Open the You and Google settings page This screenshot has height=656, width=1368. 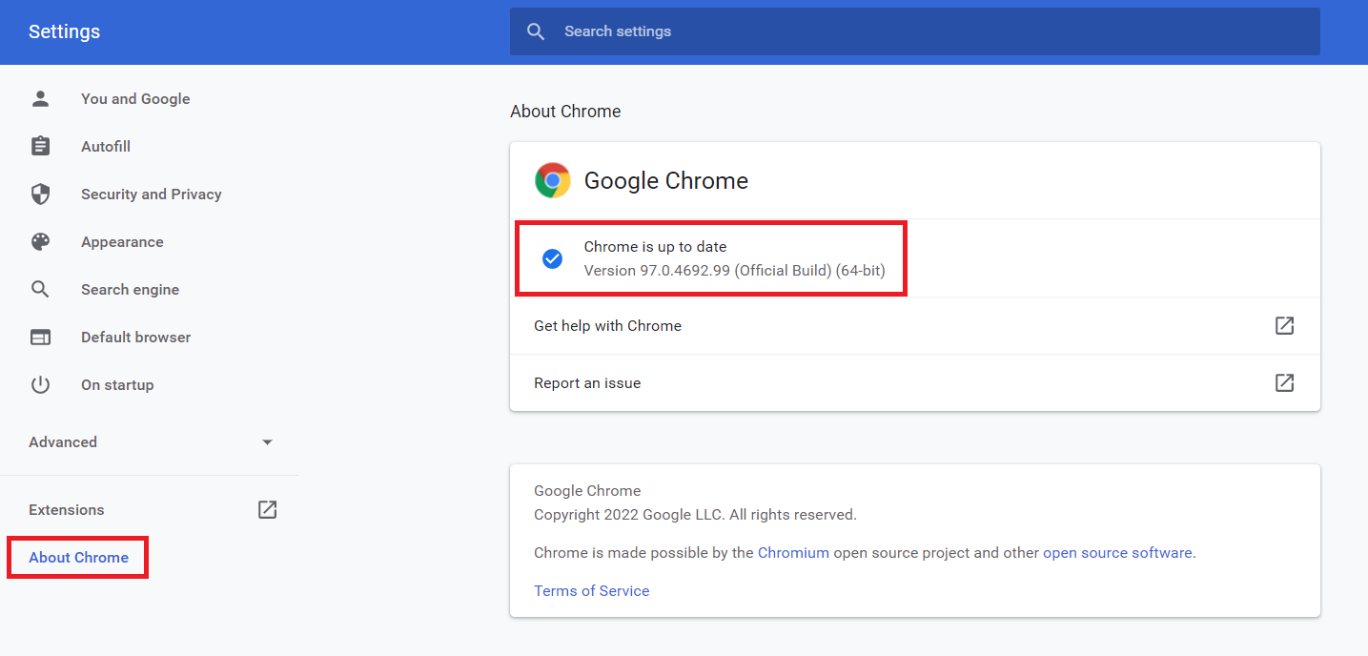click(x=135, y=98)
